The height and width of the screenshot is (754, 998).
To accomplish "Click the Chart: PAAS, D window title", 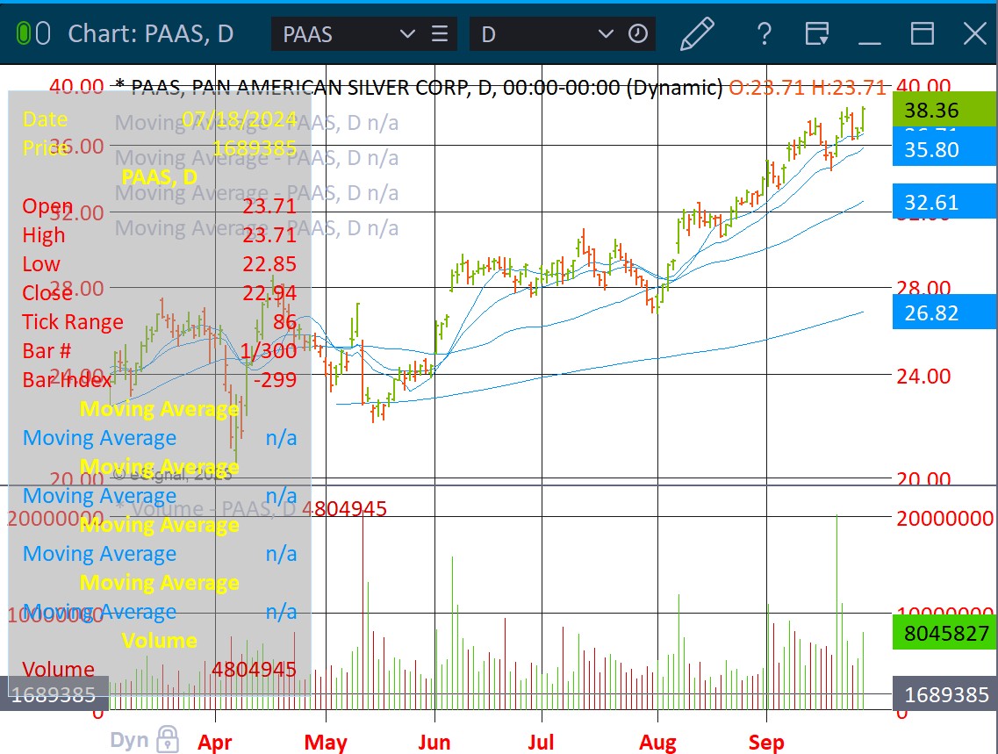I will click(x=151, y=34).
